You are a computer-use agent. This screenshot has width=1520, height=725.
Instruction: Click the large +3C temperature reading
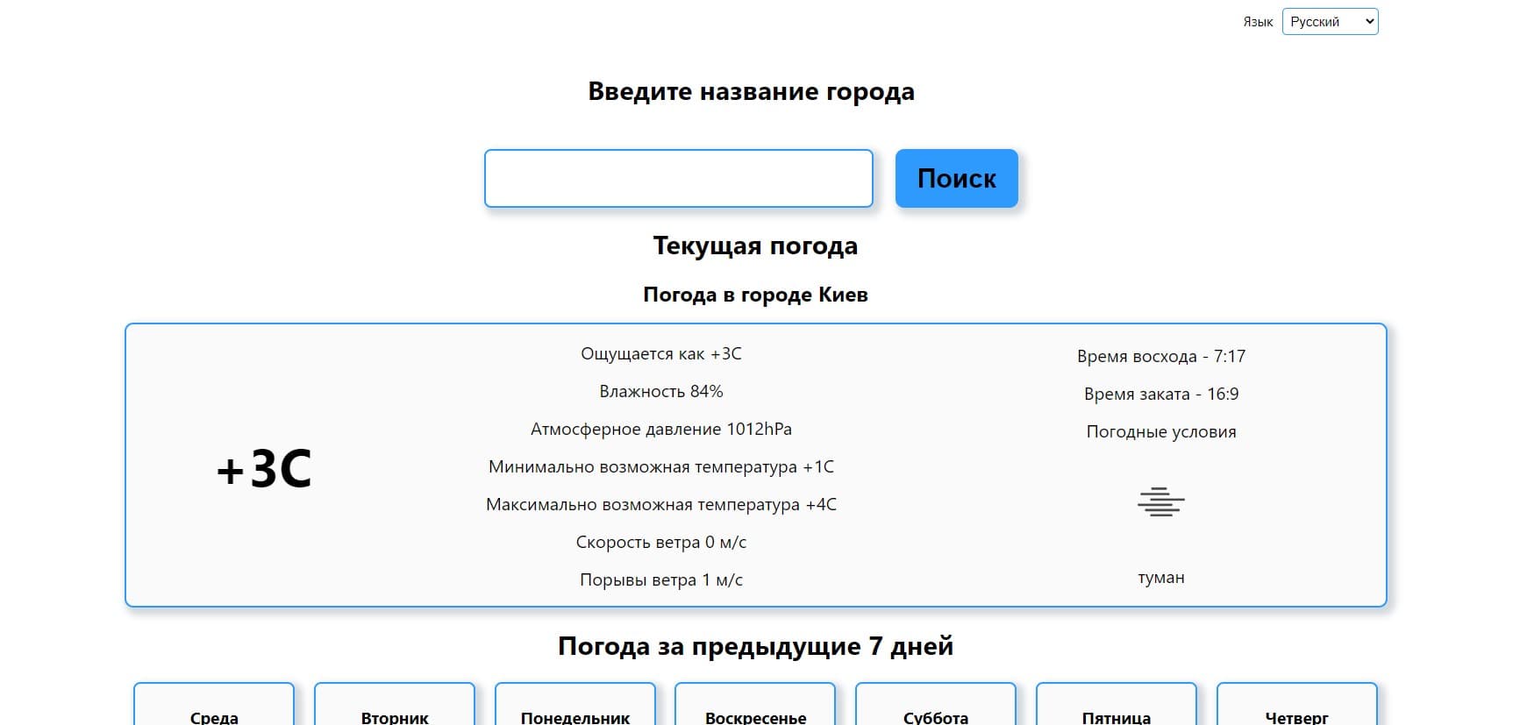264,468
